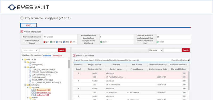This screenshot has height=100, width=213.
Task: Download the pdf Distinction Result Report
Action: tap(46, 42)
